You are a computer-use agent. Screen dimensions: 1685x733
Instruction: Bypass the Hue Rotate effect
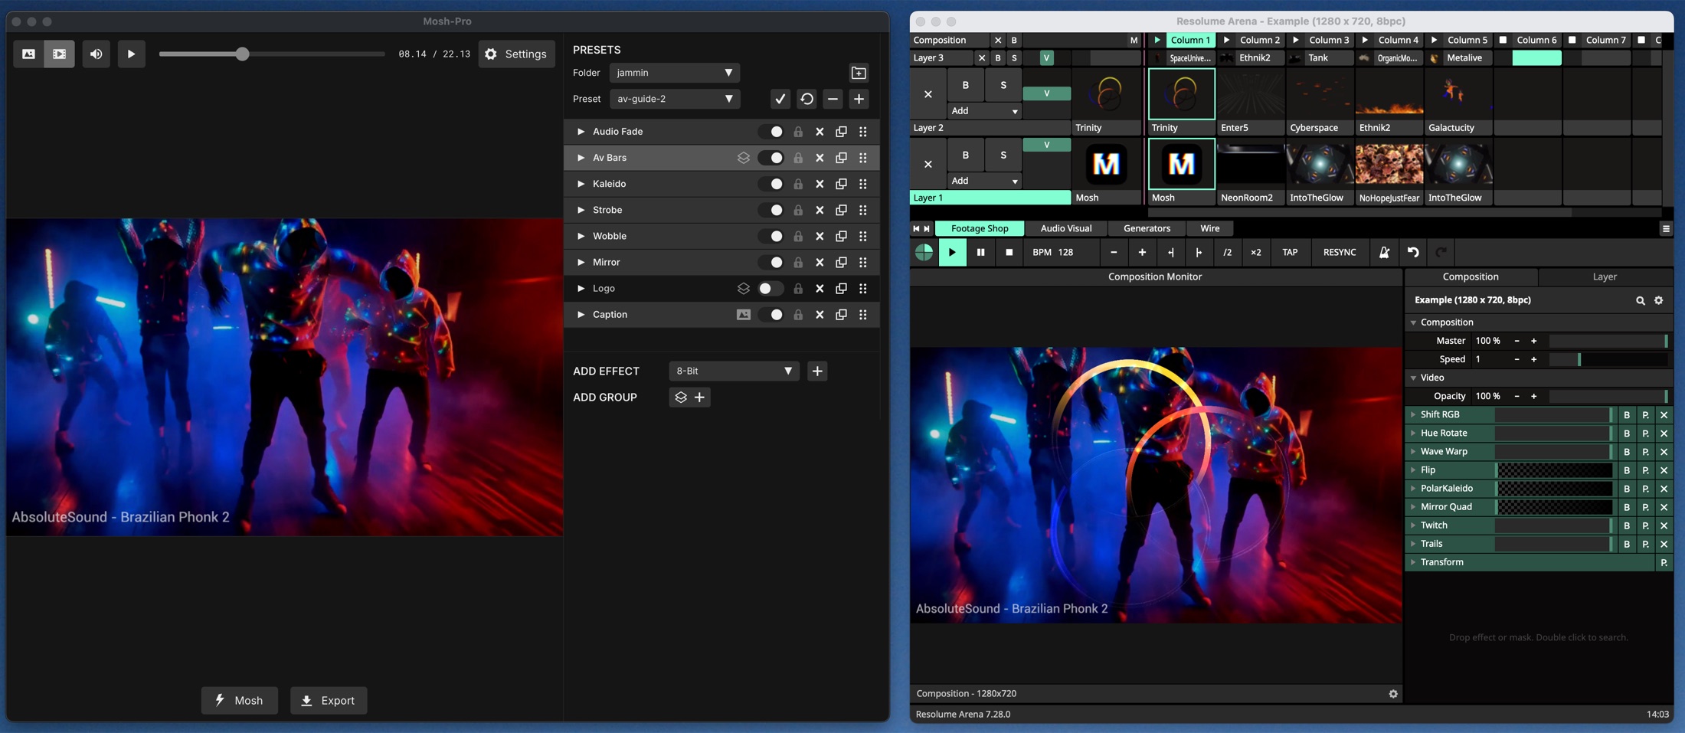pyautogui.click(x=1627, y=434)
